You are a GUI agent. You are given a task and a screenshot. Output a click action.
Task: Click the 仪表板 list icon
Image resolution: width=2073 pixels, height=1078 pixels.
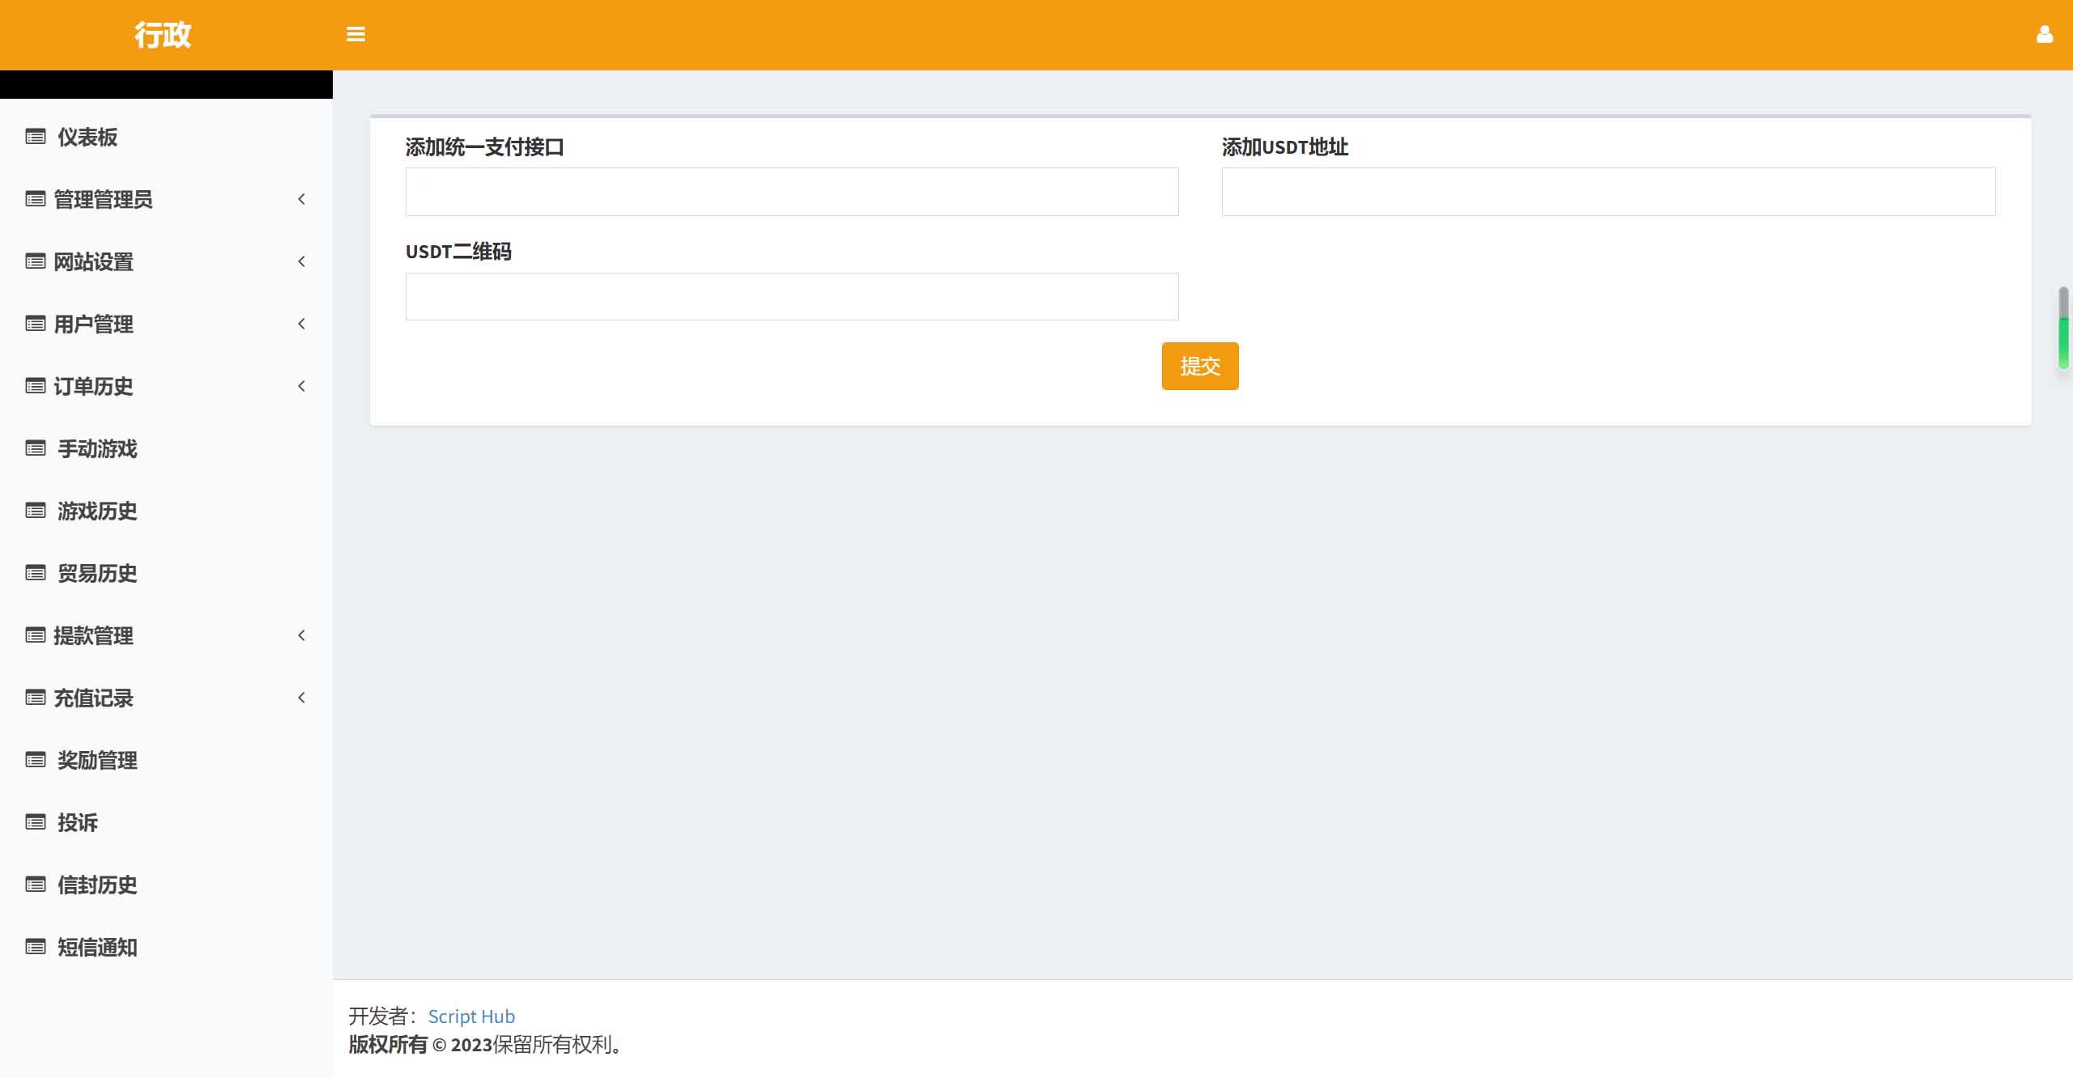pos(36,137)
